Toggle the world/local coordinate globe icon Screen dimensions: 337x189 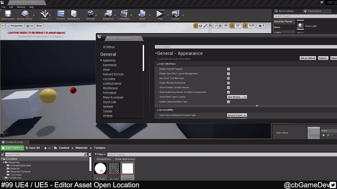pyautogui.click(x=210, y=26)
